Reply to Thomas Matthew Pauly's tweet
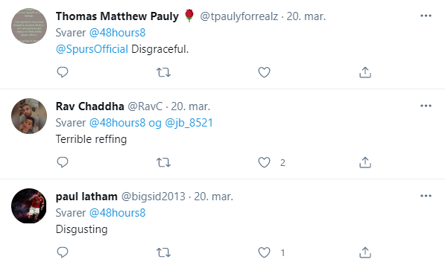 [x=63, y=72]
